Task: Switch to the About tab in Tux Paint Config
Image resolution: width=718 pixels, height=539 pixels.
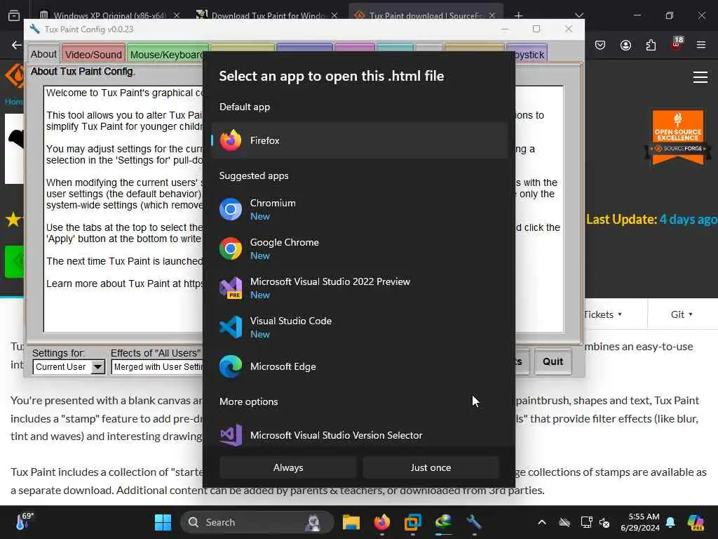Action: (43, 53)
